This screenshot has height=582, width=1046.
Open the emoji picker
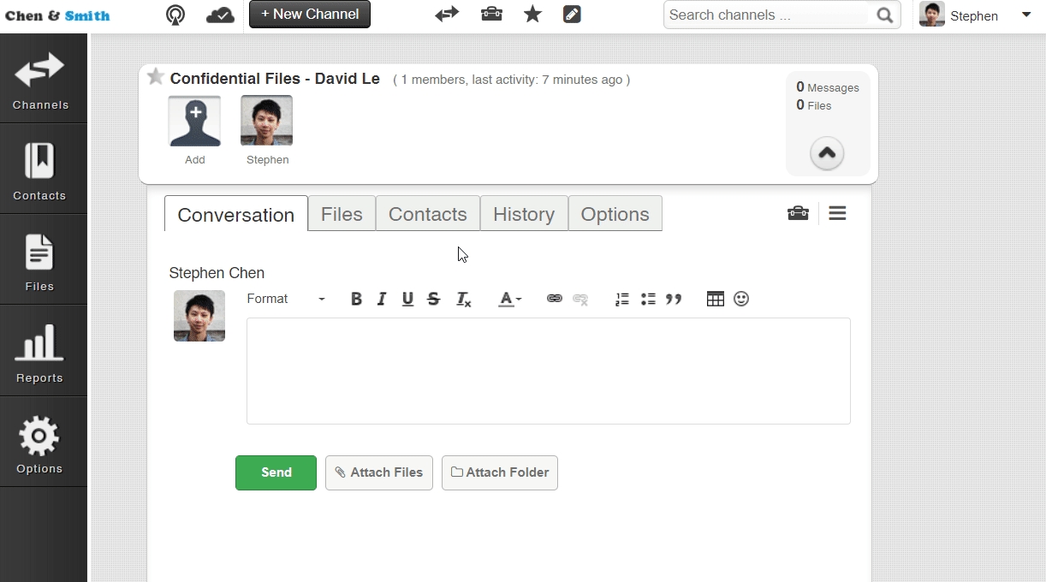(740, 298)
